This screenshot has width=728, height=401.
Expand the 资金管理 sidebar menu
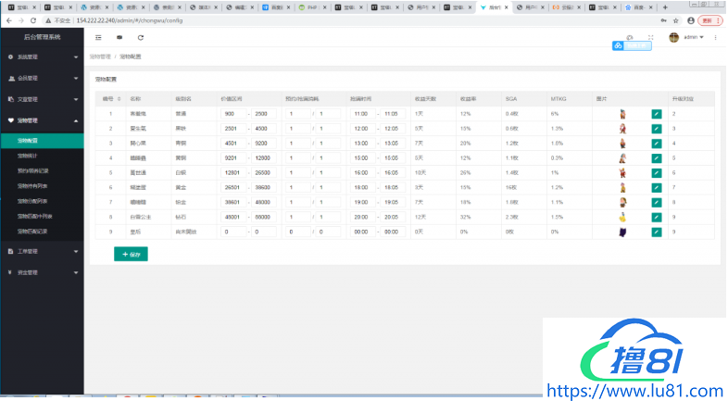pos(42,273)
